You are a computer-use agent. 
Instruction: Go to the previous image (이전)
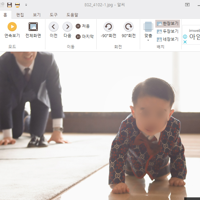54,30
